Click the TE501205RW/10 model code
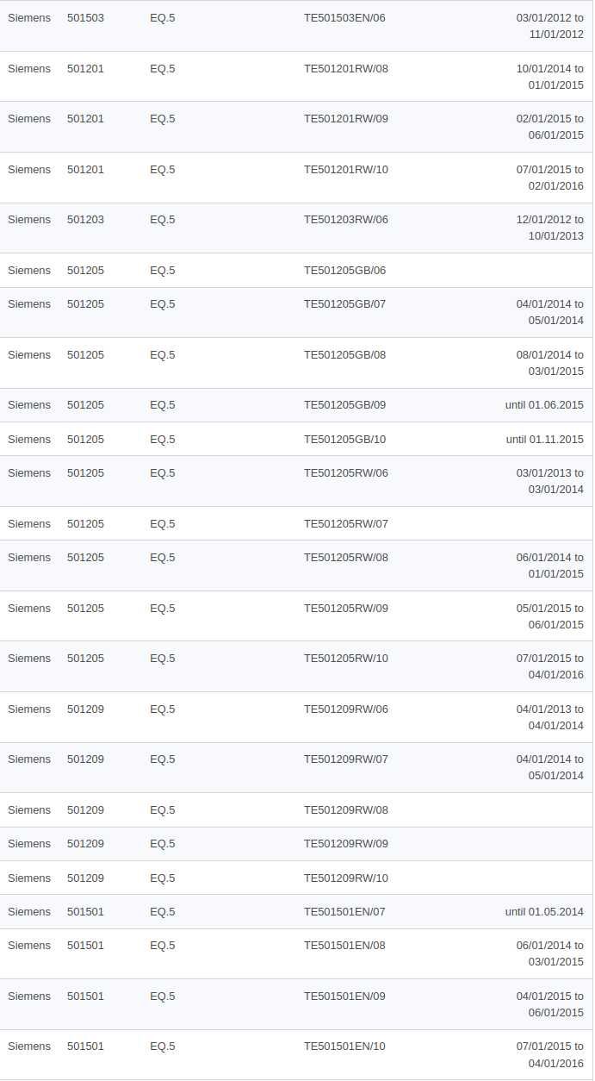 346,659
